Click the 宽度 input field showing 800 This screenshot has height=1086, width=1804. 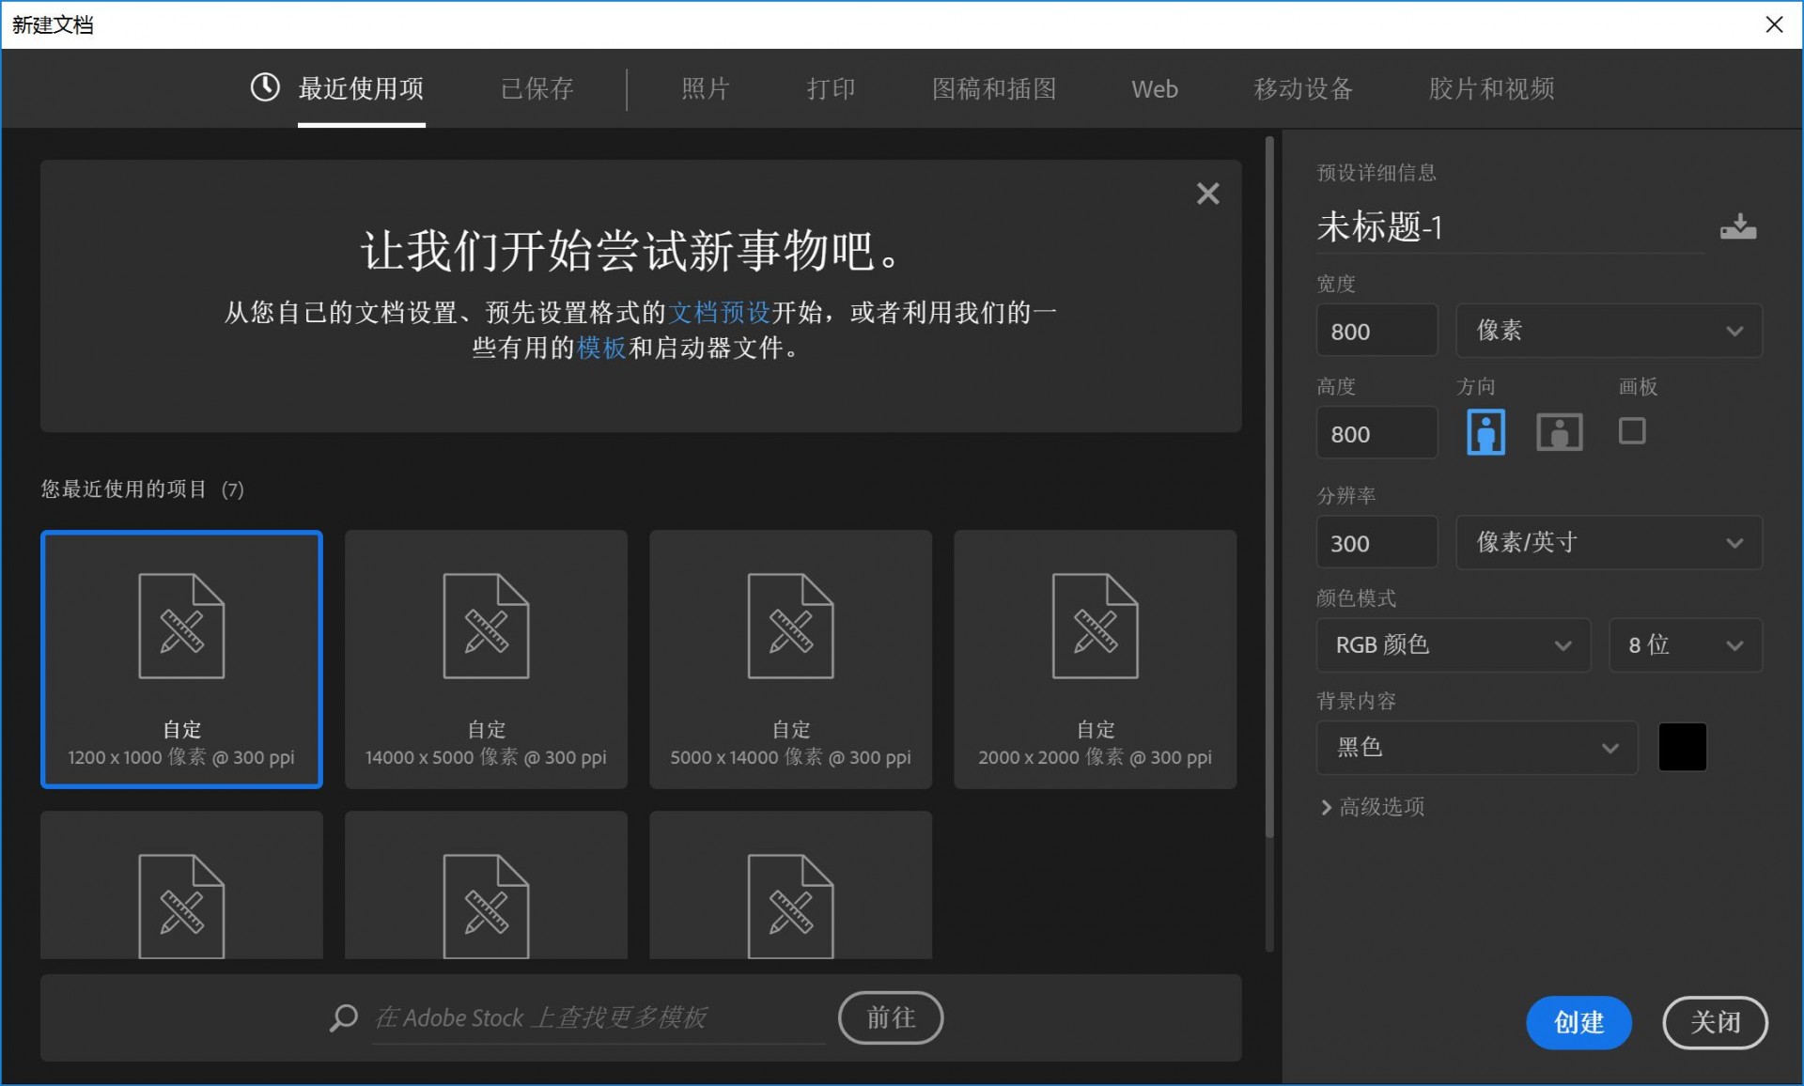click(x=1376, y=331)
